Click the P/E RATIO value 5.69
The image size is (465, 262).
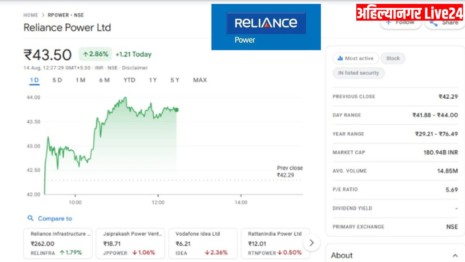[x=452, y=190]
